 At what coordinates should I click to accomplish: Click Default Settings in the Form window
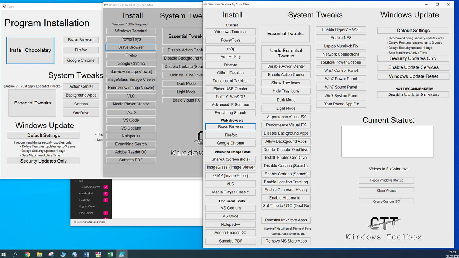pos(43,135)
